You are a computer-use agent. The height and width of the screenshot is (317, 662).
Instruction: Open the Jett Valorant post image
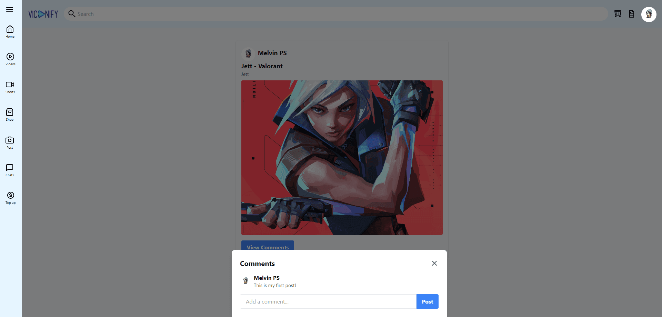[342, 158]
